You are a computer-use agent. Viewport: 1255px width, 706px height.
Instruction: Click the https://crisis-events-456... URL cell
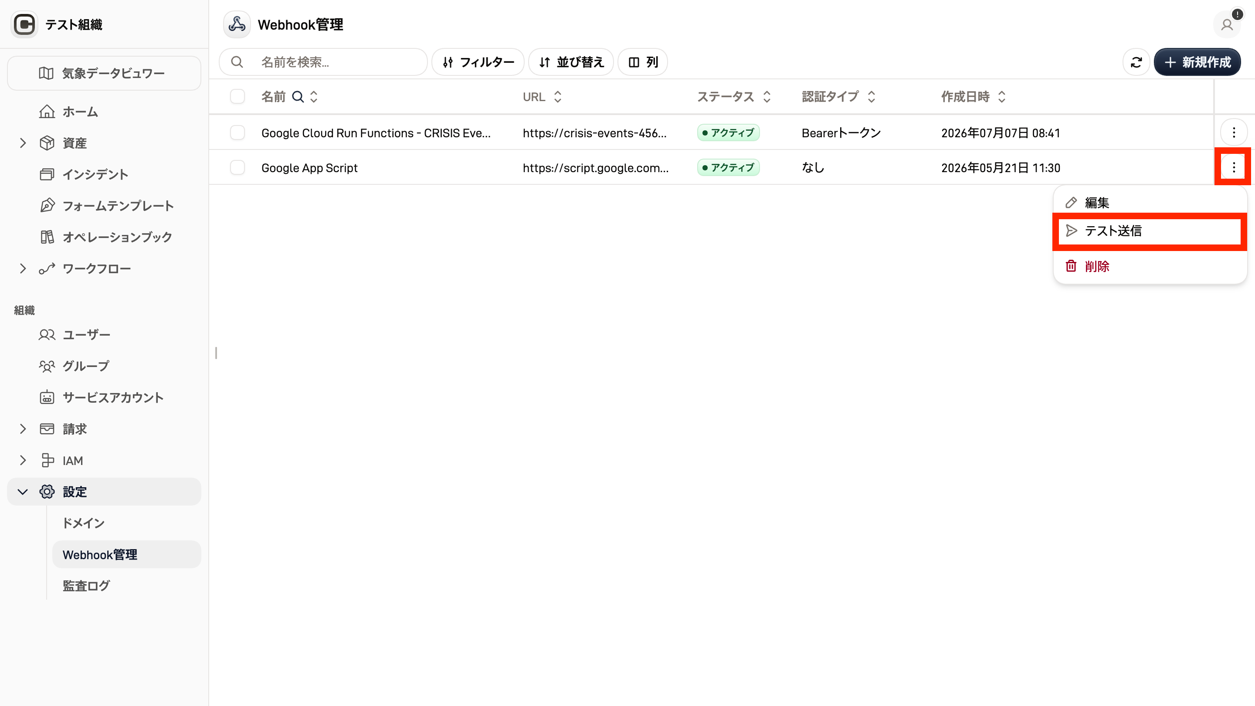pos(594,133)
